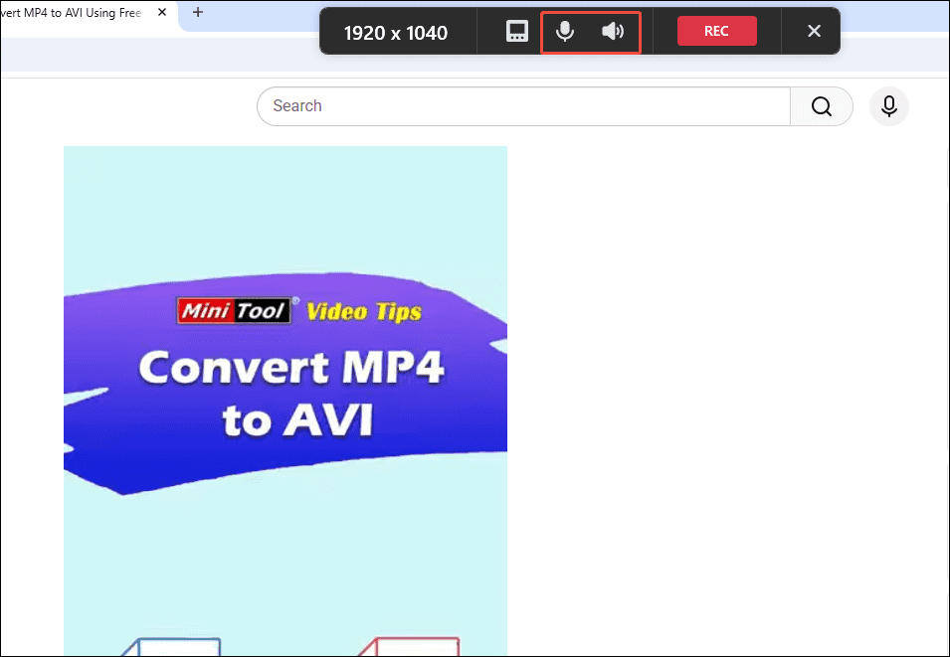Play the Convert MP4 to AVI video thumbnail
The image size is (950, 657).
pyautogui.click(x=285, y=401)
